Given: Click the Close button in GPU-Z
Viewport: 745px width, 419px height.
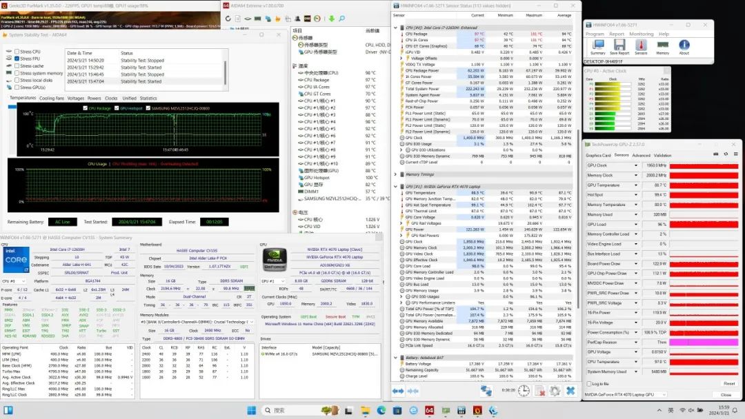Looking at the screenshot, I should pyautogui.click(x=726, y=395).
